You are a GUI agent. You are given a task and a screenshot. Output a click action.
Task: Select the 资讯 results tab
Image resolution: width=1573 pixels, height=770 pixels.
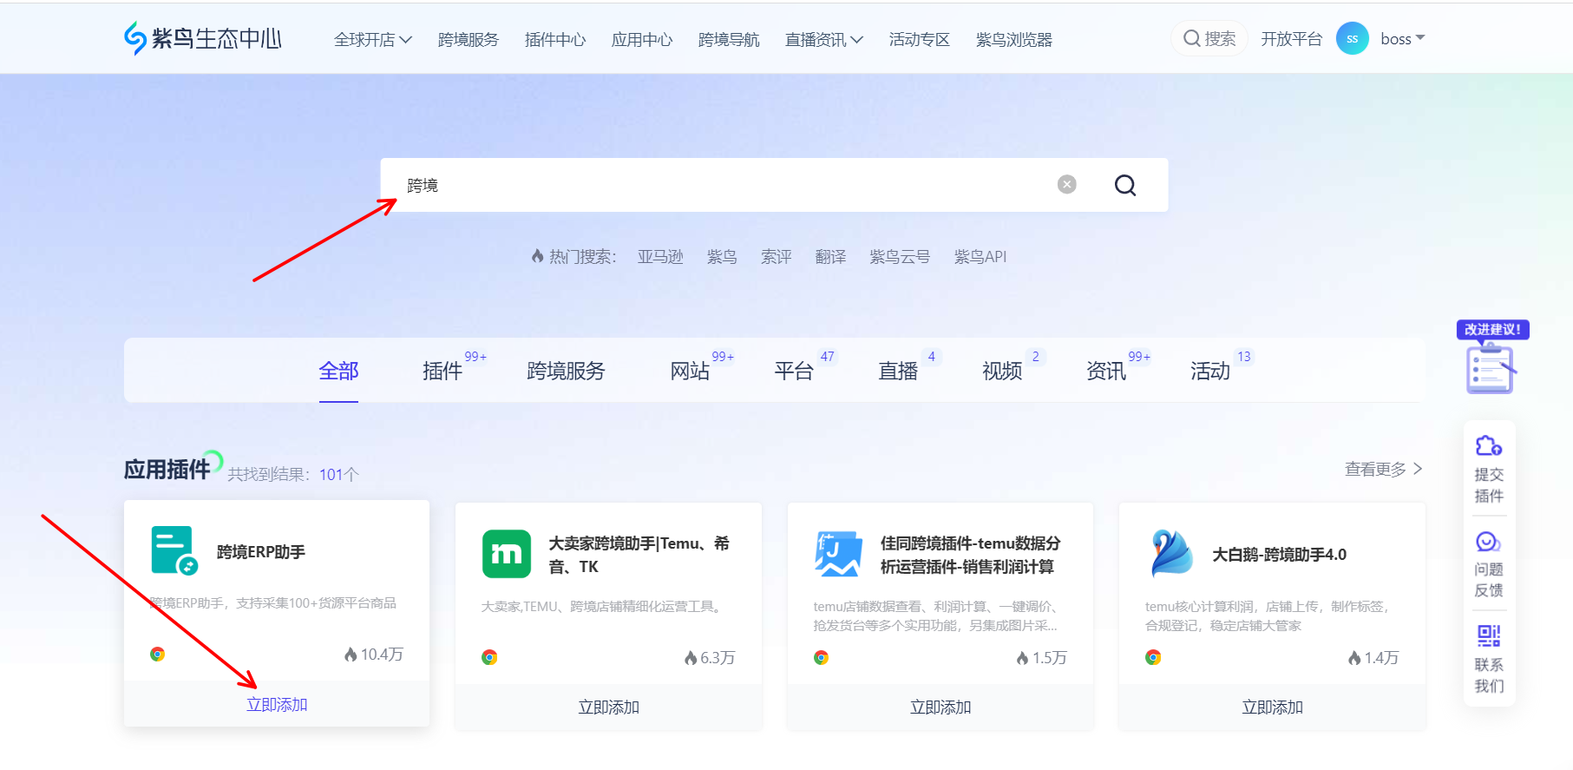coord(1106,371)
